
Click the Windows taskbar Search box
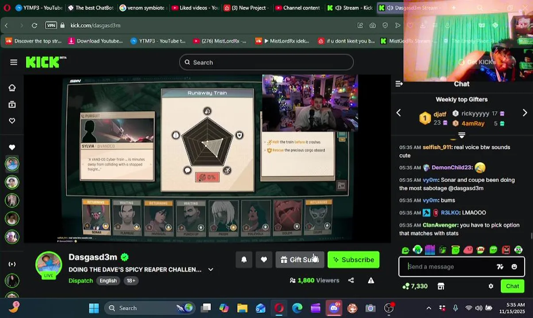pyautogui.click(x=151, y=308)
